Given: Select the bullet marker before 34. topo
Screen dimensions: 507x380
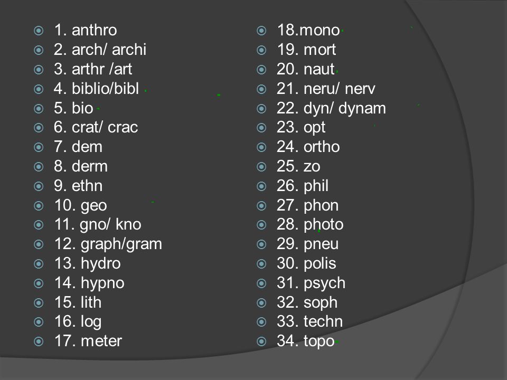Looking at the screenshot, I should click(261, 341).
